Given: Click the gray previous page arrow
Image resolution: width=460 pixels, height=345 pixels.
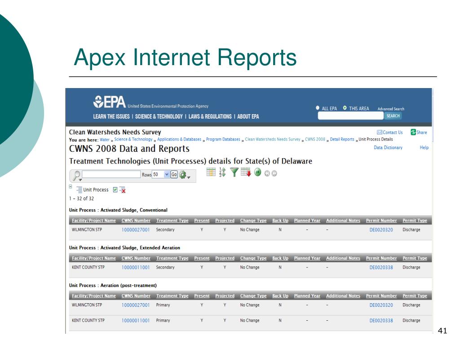Looking at the screenshot, I should pos(267,173).
